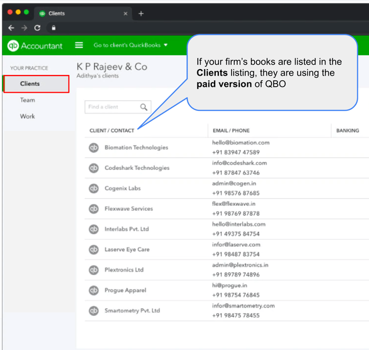Click phone number +91 49375 84754
Screen dimensions: 369x350
pyautogui.click(x=236, y=234)
